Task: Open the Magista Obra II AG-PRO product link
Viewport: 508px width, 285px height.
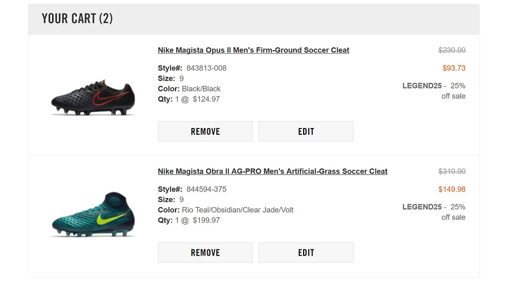Action: coord(273,172)
